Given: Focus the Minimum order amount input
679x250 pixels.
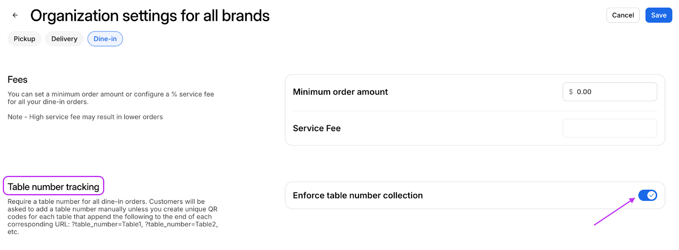Looking at the screenshot, I should click(x=614, y=92).
